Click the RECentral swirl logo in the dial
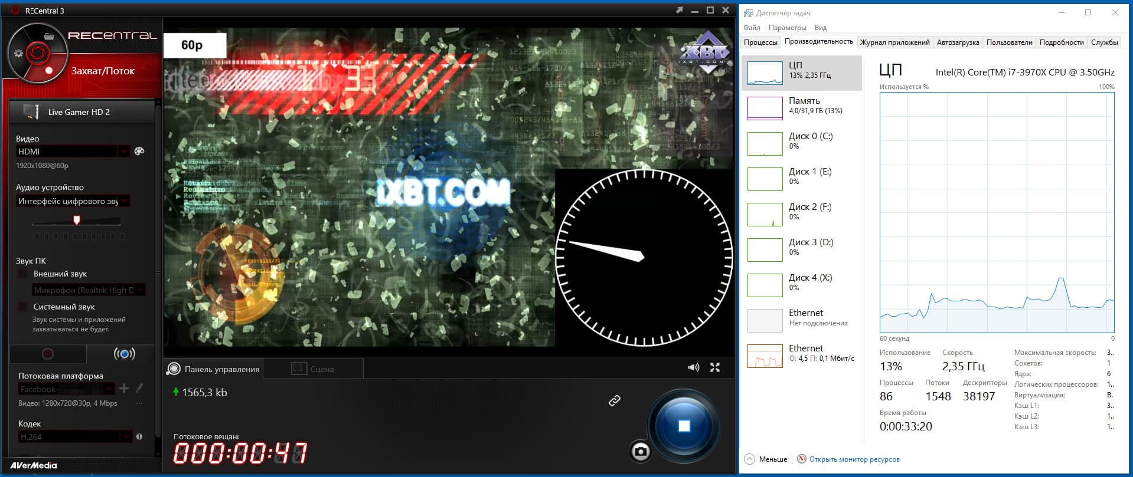 37,52
